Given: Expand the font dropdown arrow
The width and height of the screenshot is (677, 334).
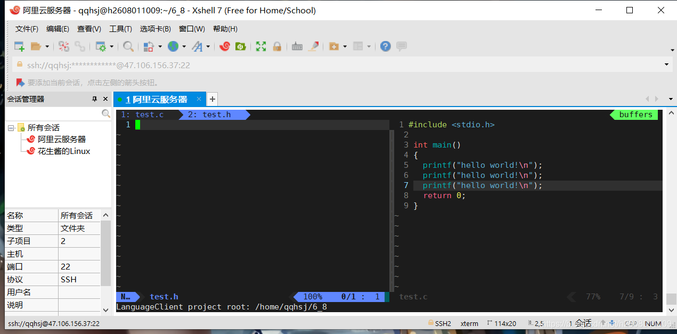Looking at the screenshot, I should click(208, 46).
